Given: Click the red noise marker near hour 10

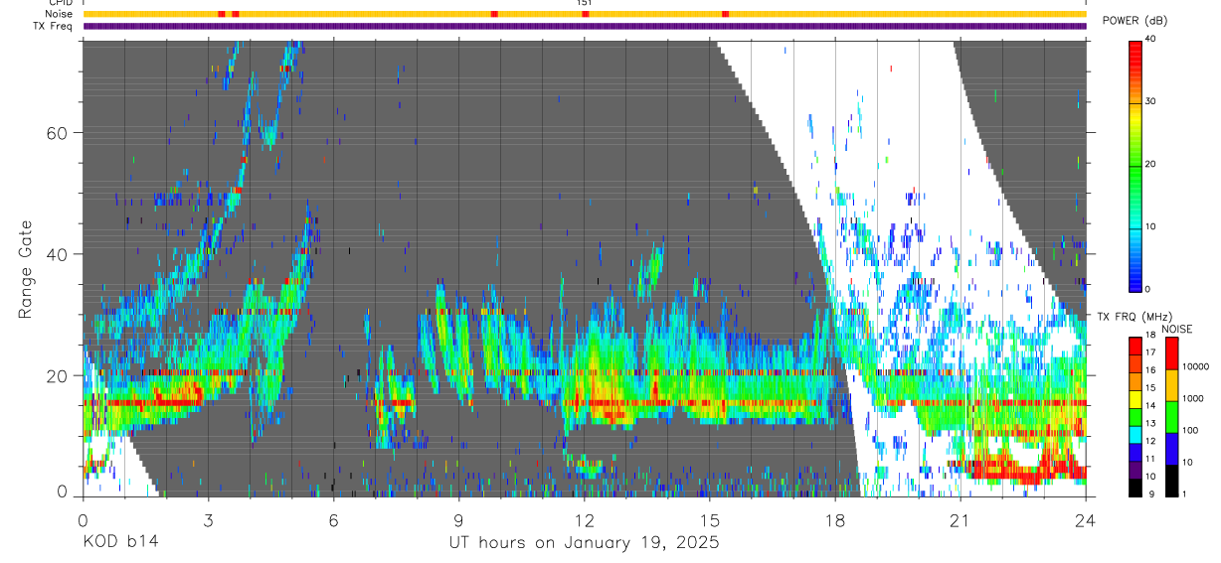Looking at the screenshot, I should click(494, 14).
